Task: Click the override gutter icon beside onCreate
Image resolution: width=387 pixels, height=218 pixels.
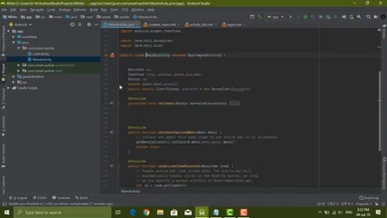Action: (x=111, y=103)
